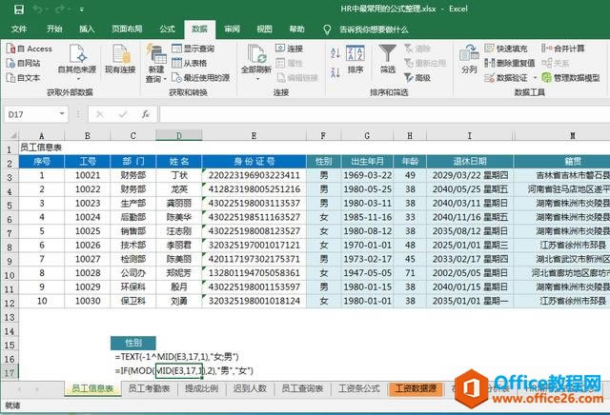The image size is (610, 415).
Task: Switch to the 迟到人数 sheet tab
Action: [250, 388]
